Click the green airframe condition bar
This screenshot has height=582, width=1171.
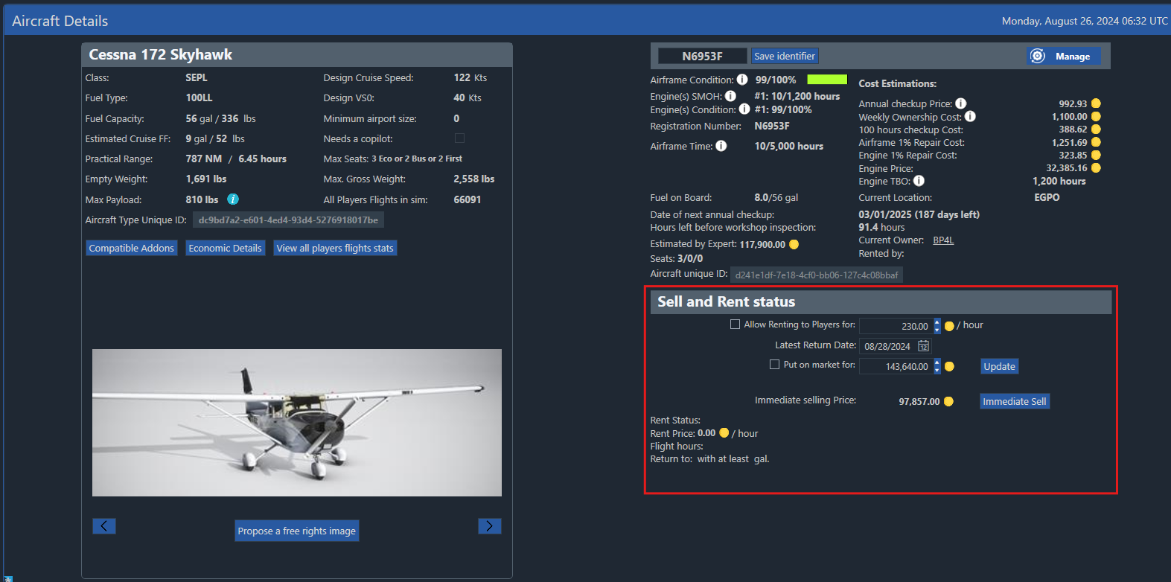[x=826, y=80]
